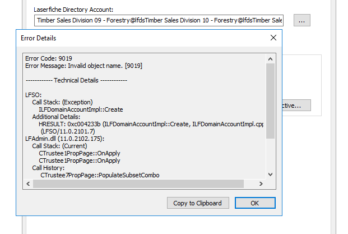Click 'Error Message: Invalid object name' line
The width and height of the screenshot is (348, 234).
point(83,66)
